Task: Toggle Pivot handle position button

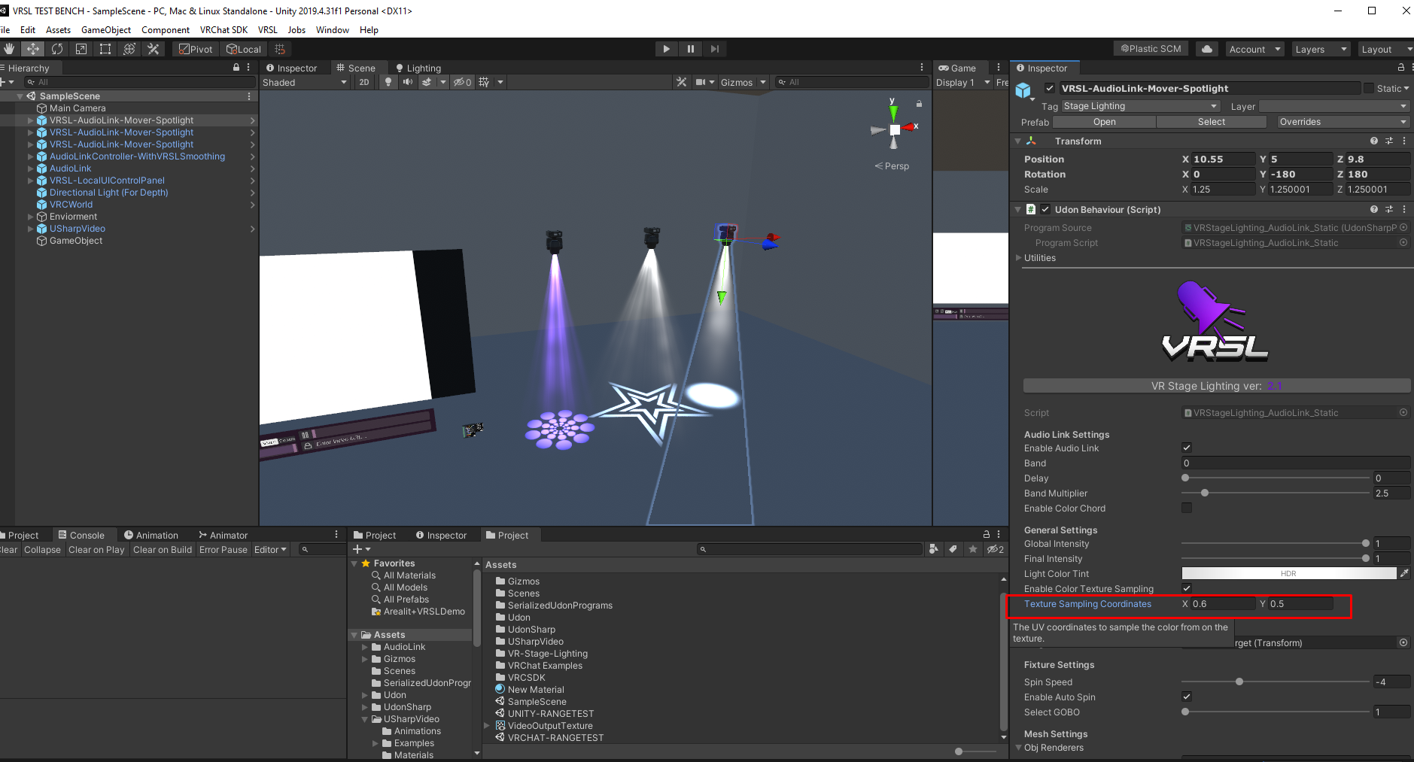Action: pos(196,49)
